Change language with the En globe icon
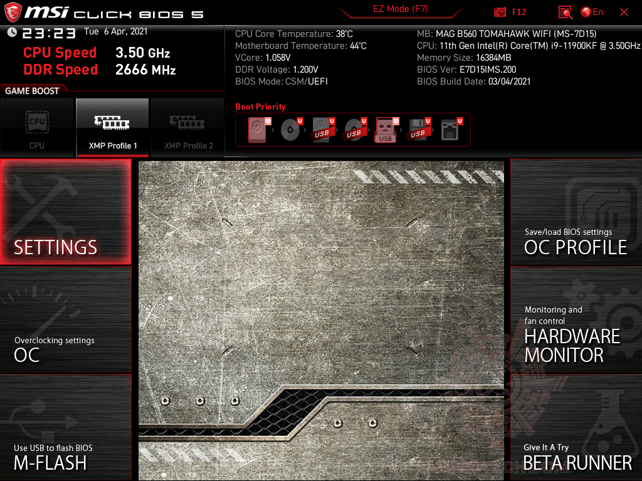The width and height of the screenshot is (642, 481). pyautogui.click(x=592, y=13)
